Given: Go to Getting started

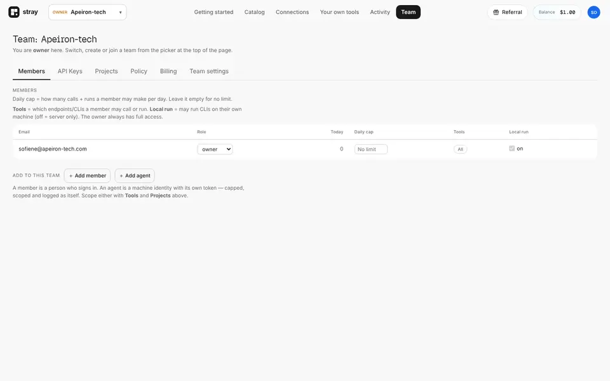Looking at the screenshot, I should (213, 12).
